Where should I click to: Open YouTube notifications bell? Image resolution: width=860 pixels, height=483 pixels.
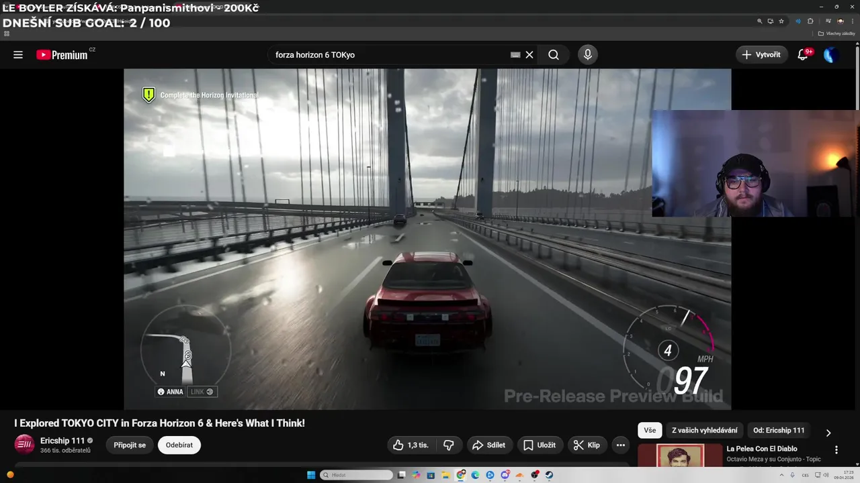tap(803, 55)
